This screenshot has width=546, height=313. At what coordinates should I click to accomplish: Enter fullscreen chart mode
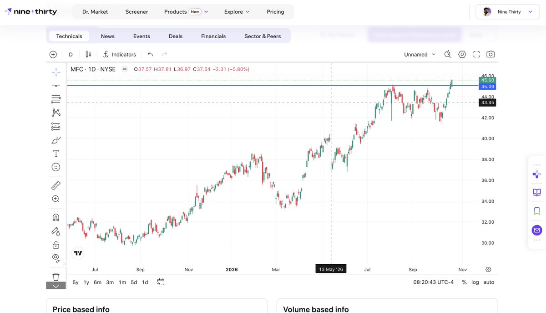(x=476, y=54)
